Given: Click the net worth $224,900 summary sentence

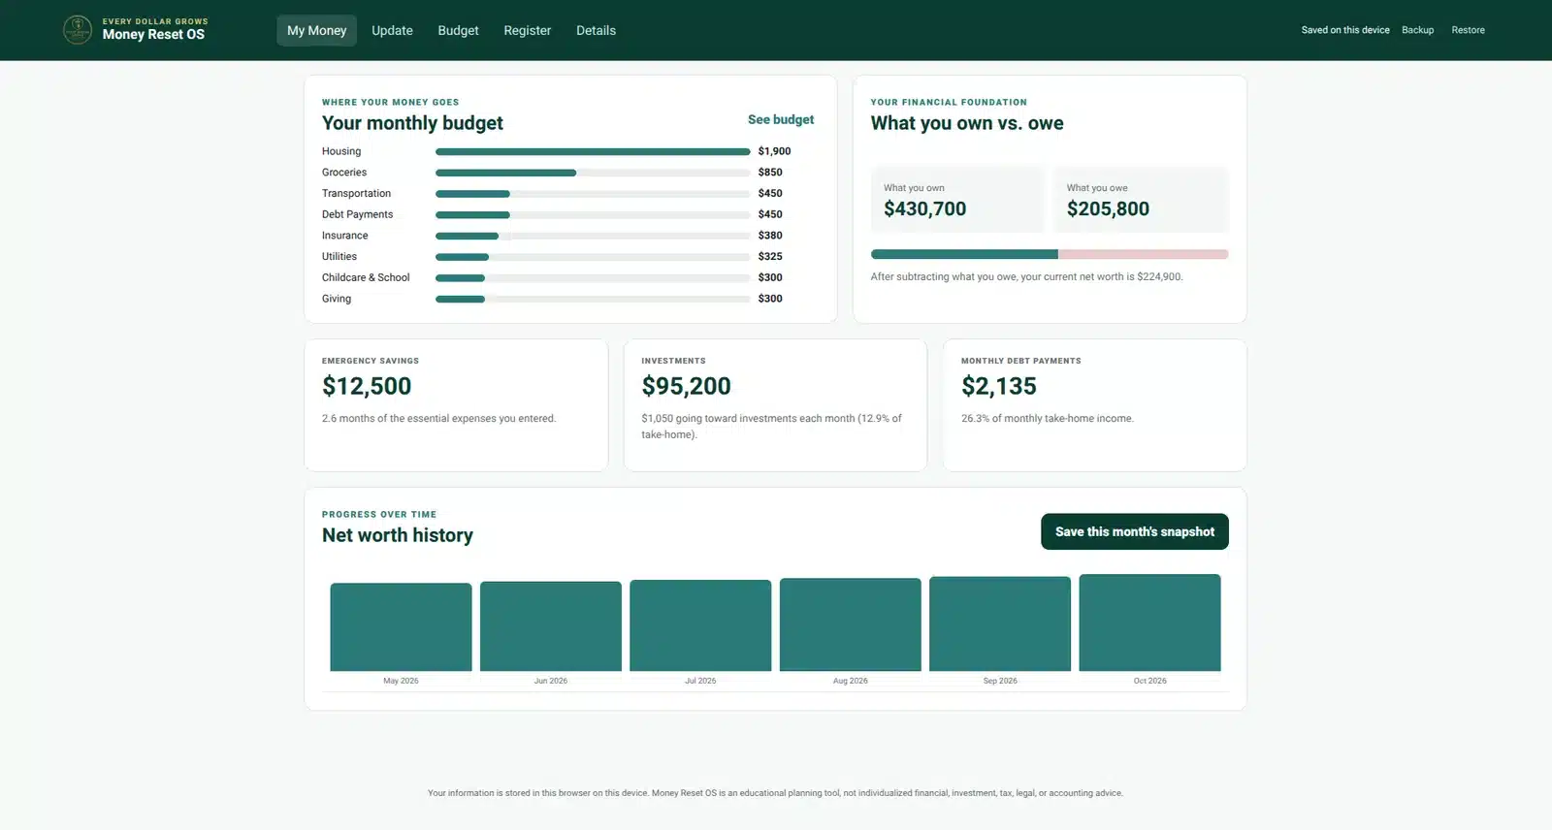Looking at the screenshot, I should pyautogui.click(x=1027, y=276).
